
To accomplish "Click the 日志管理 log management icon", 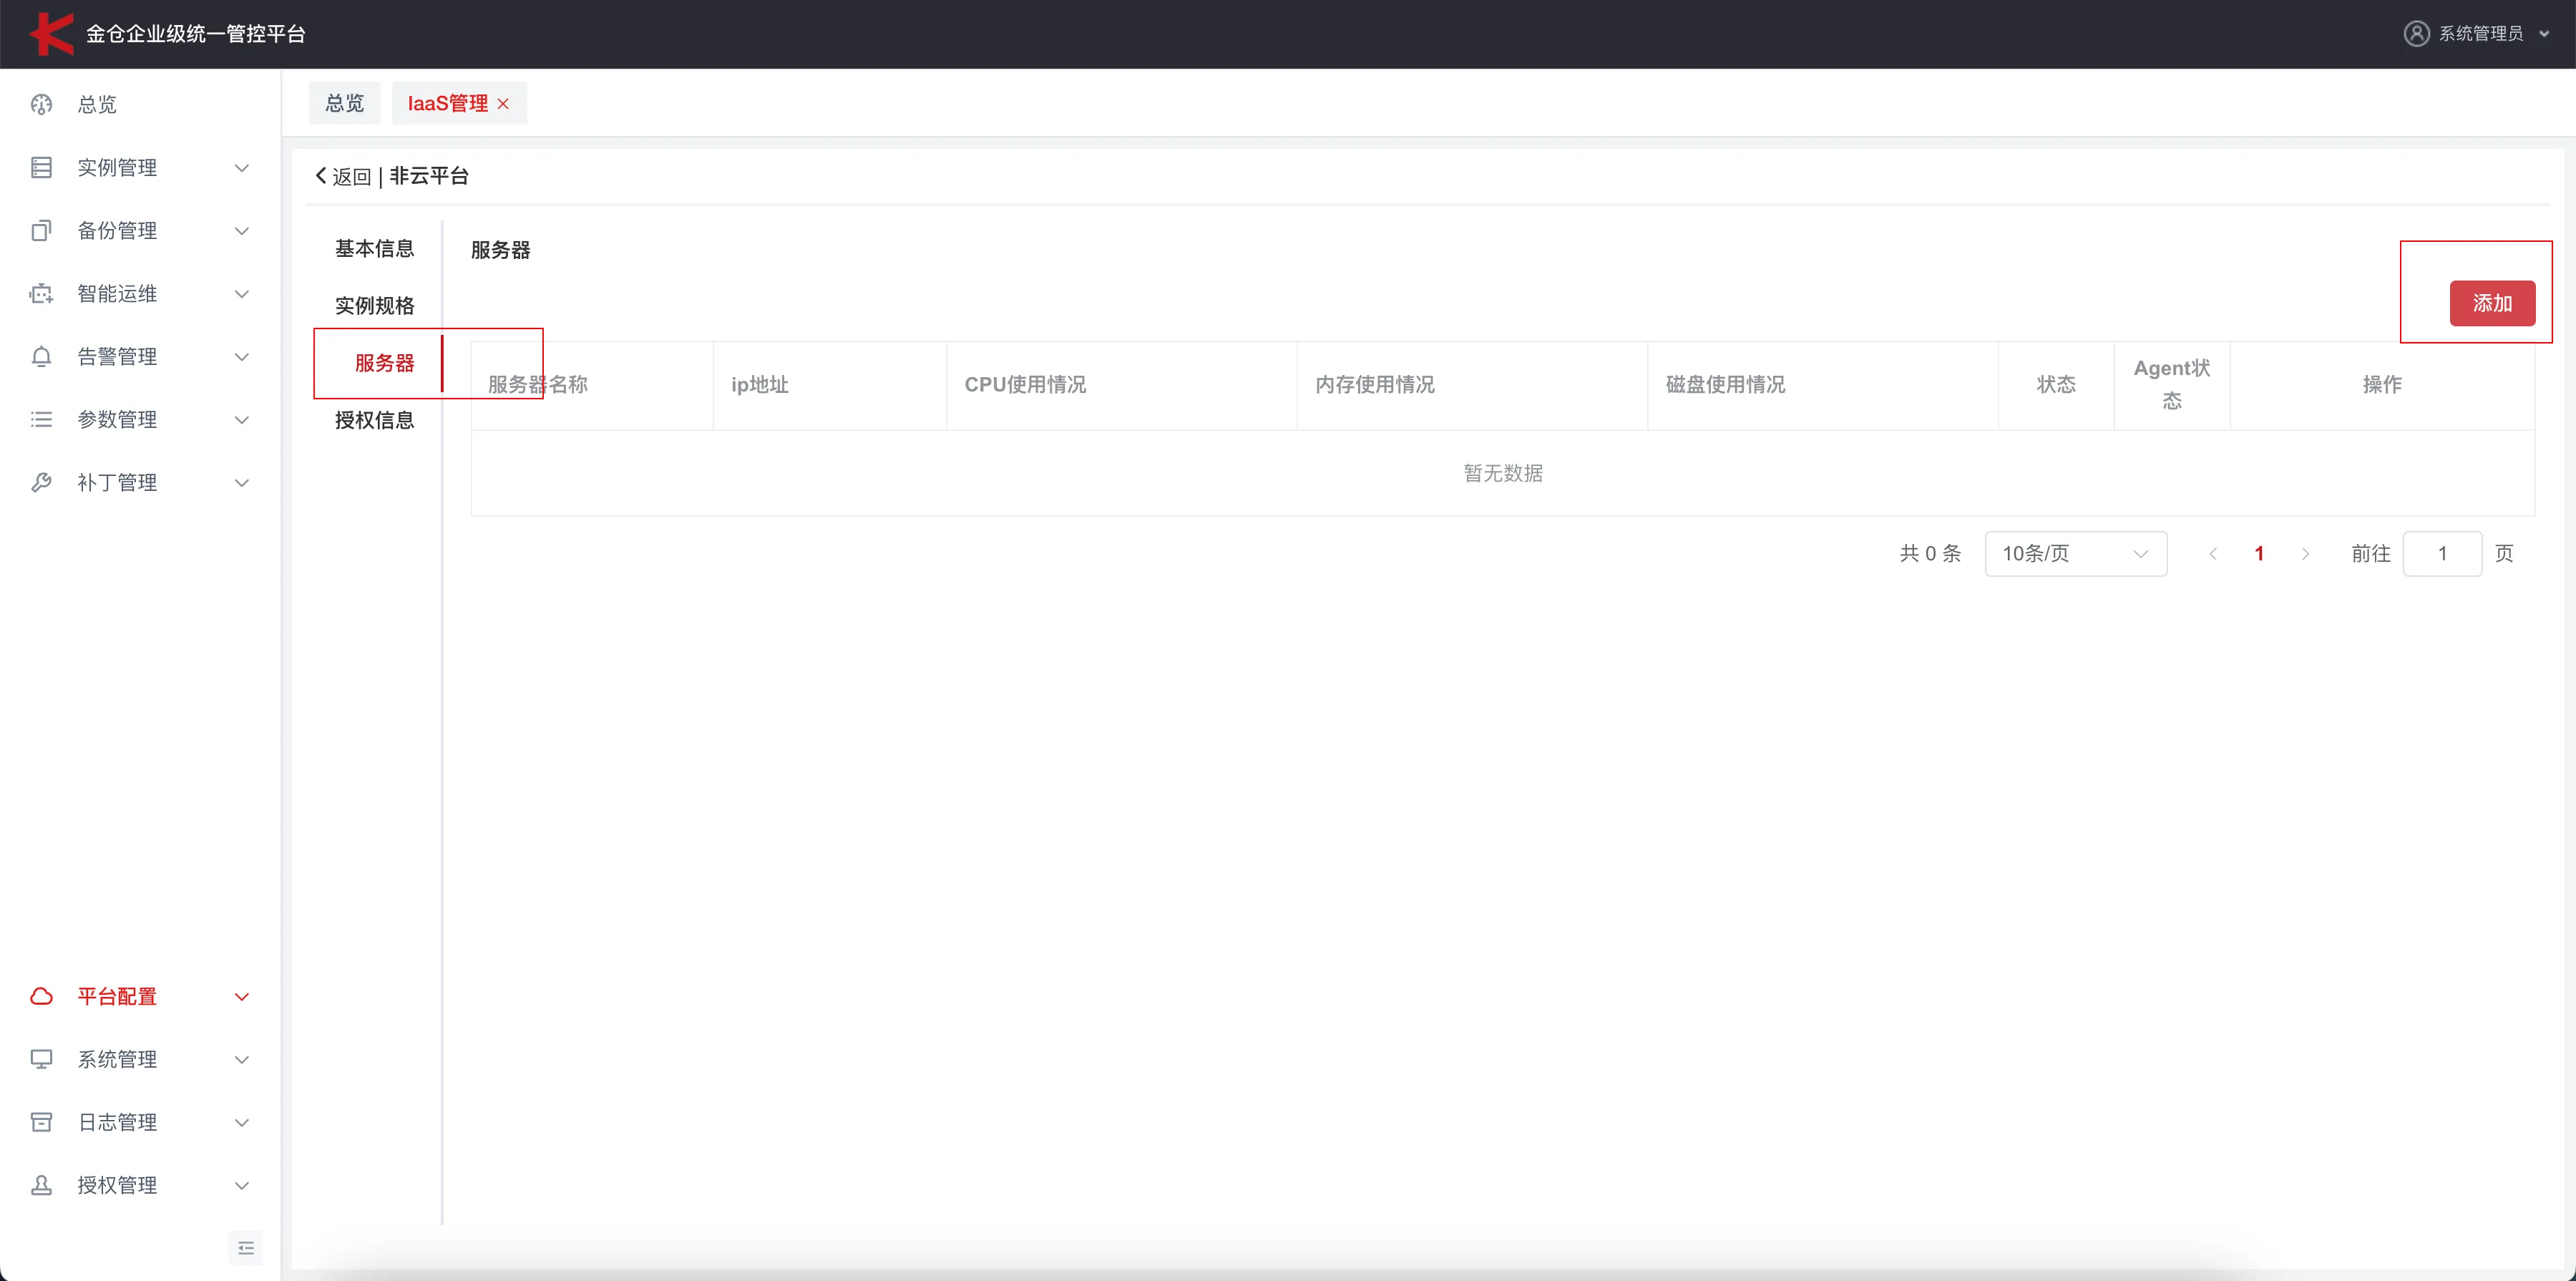I will (40, 1122).
